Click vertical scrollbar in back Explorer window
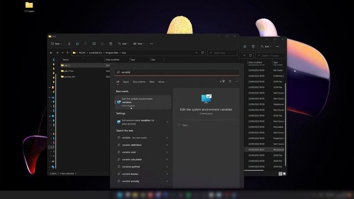354x199 pixels. coord(285,124)
